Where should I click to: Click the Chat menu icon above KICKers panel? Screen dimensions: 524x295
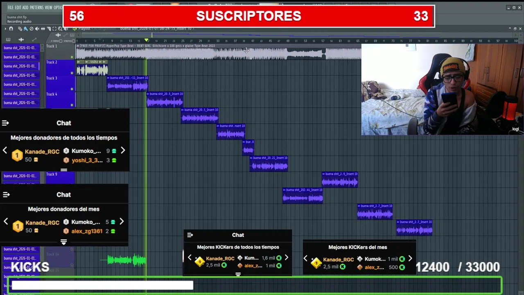(190, 235)
